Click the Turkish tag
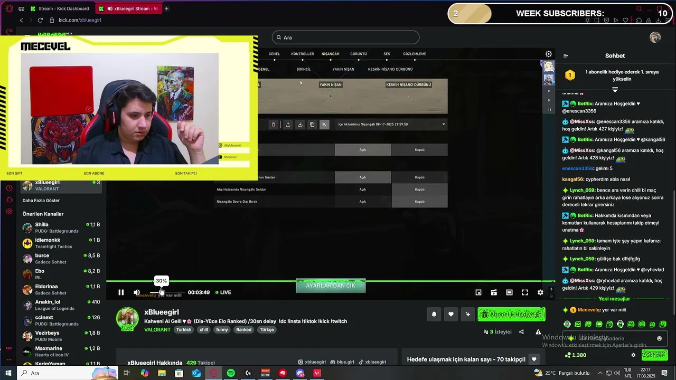This screenshot has width=676, height=380. point(184,329)
